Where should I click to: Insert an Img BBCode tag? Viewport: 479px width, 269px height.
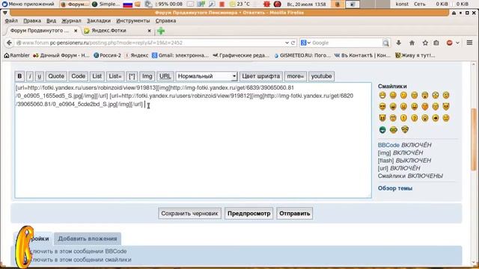[x=147, y=76]
